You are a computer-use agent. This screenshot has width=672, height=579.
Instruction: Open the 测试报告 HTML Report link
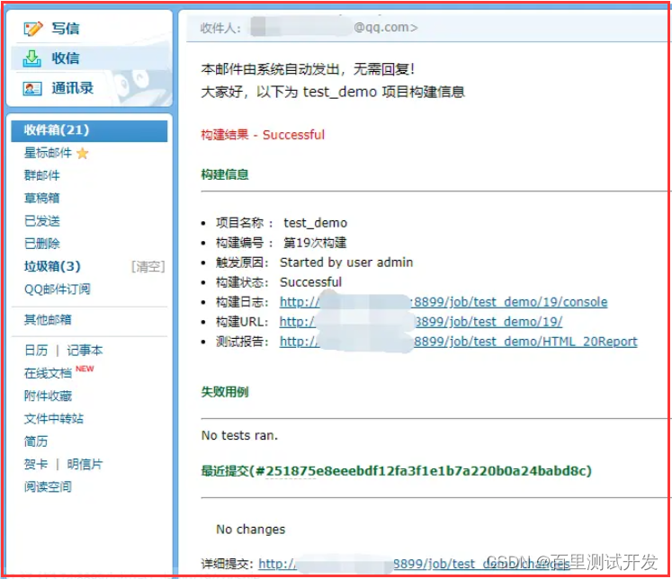[x=459, y=342]
